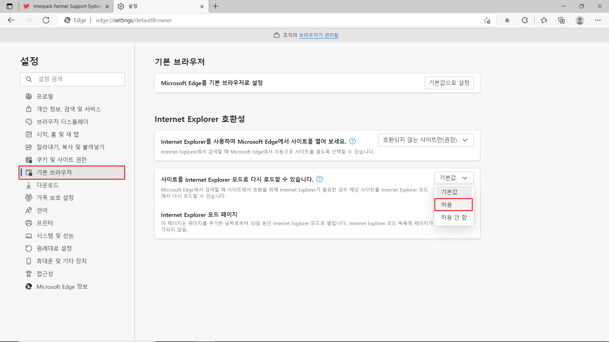Viewport: 609px width, 342px height.
Task: Open the Settings and more ellipsis menu
Action: 598,20
